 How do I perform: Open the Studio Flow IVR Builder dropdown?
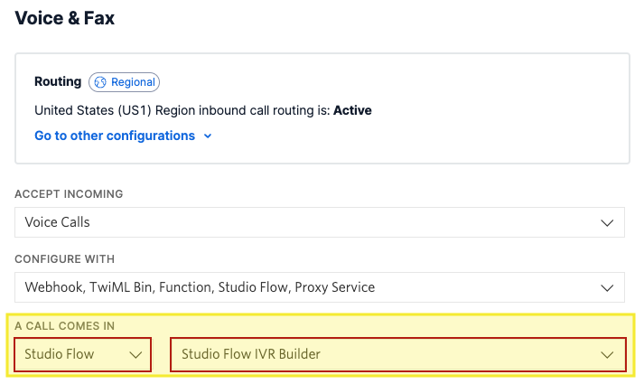click(398, 354)
